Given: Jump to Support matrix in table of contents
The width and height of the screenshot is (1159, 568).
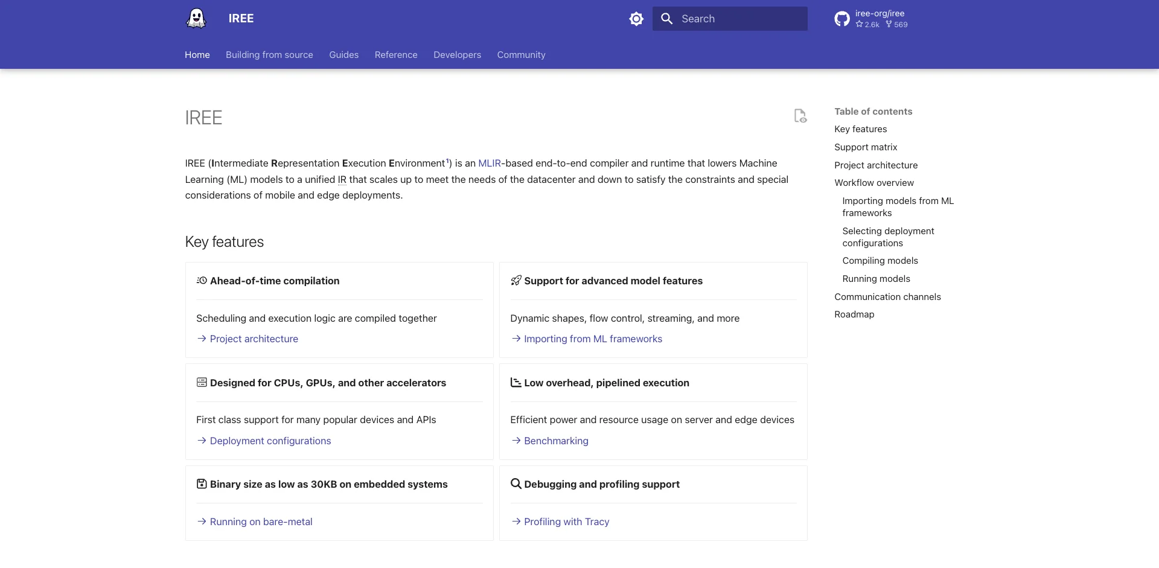Looking at the screenshot, I should click(x=866, y=147).
